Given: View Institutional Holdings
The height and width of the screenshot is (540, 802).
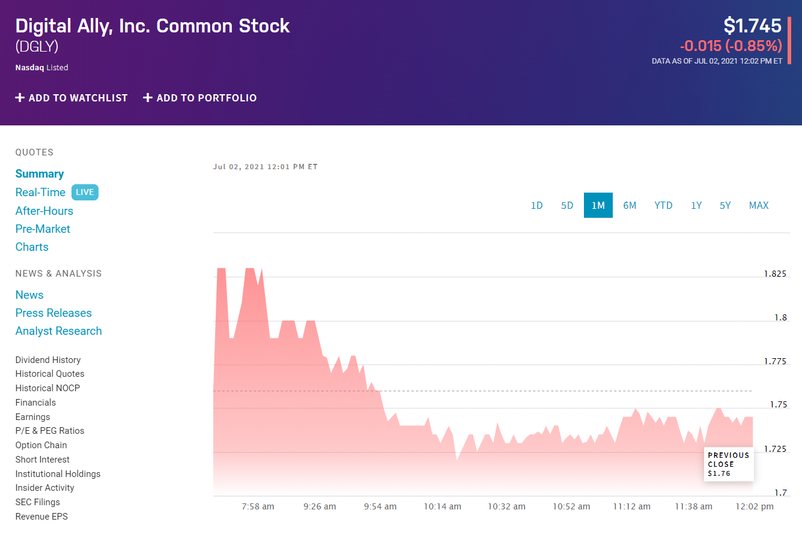Looking at the screenshot, I should click(x=58, y=474).
